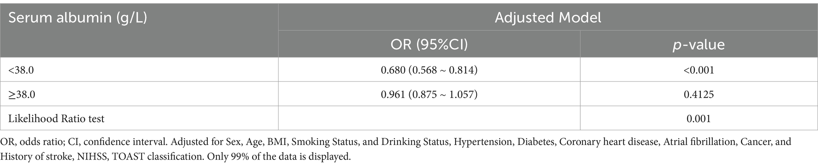Image resolution: width=818 pixels, height=167 pixels.
Task: Click the empty OR cell in Likelihood Ratio row
Action: (x=429, y=118)
